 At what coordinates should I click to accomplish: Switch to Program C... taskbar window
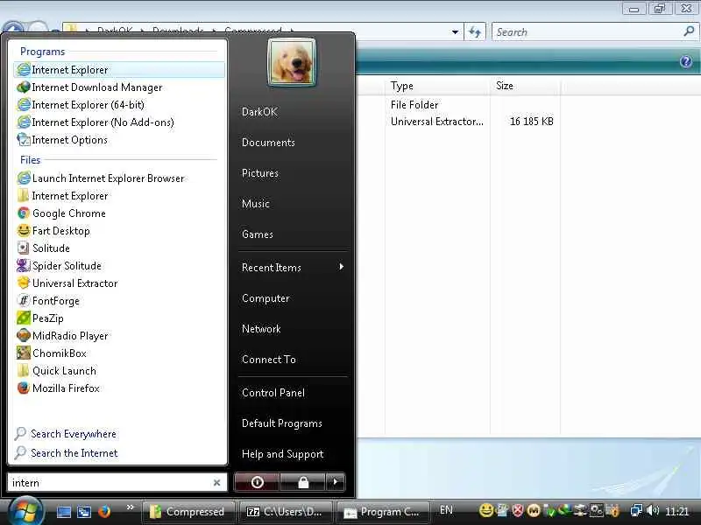coord(383,512)
